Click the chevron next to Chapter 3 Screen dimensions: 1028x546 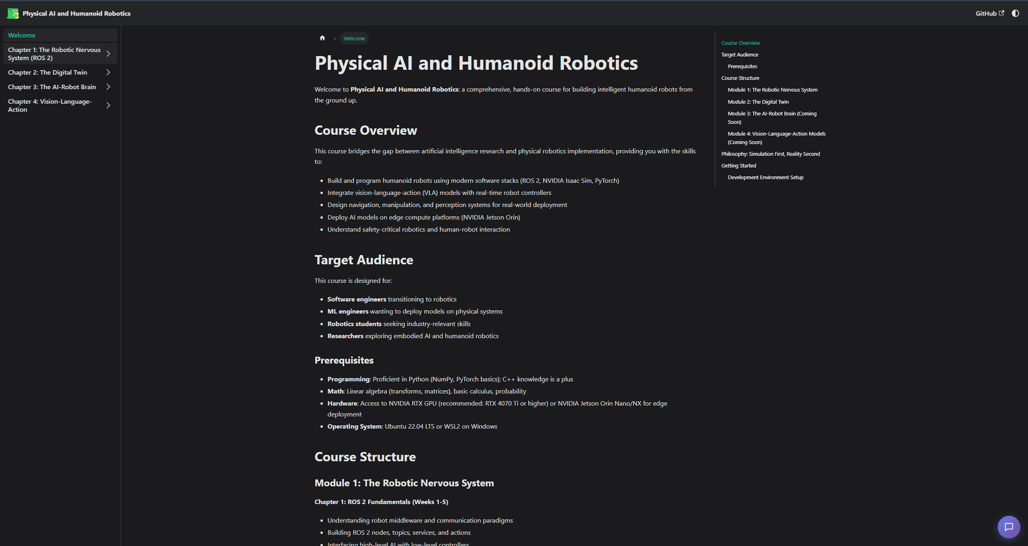[108, 87]
